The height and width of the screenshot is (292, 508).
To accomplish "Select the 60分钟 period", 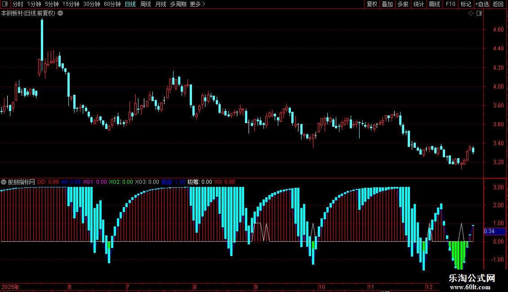I will point(112,4).
